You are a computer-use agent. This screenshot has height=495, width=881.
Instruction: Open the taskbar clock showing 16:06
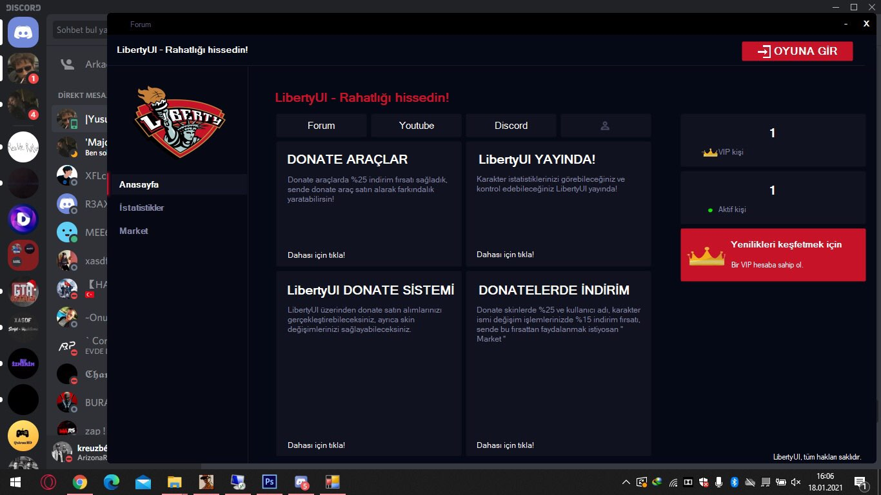826,482
